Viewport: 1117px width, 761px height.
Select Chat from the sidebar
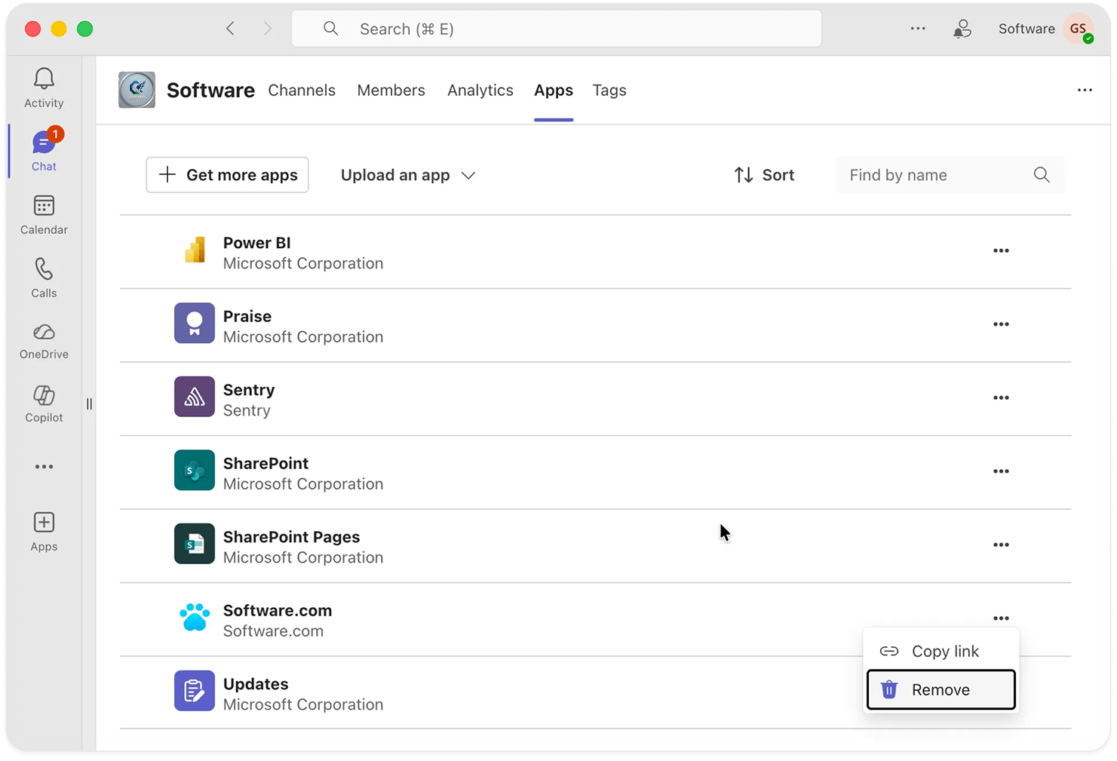click(x=43, y=149)
